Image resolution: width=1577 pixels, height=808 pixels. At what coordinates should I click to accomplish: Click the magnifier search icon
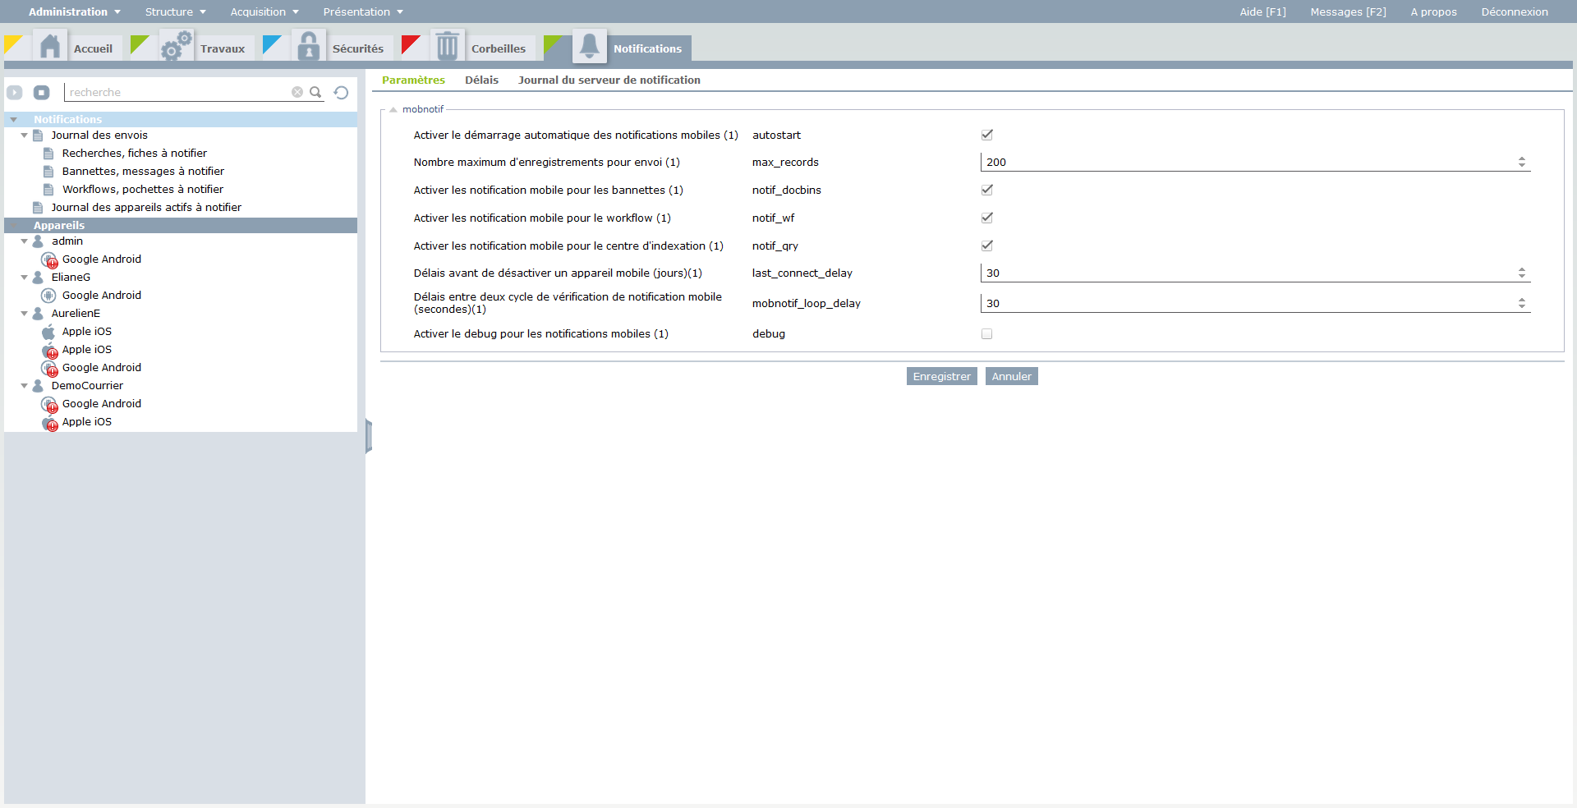point(315,93)
